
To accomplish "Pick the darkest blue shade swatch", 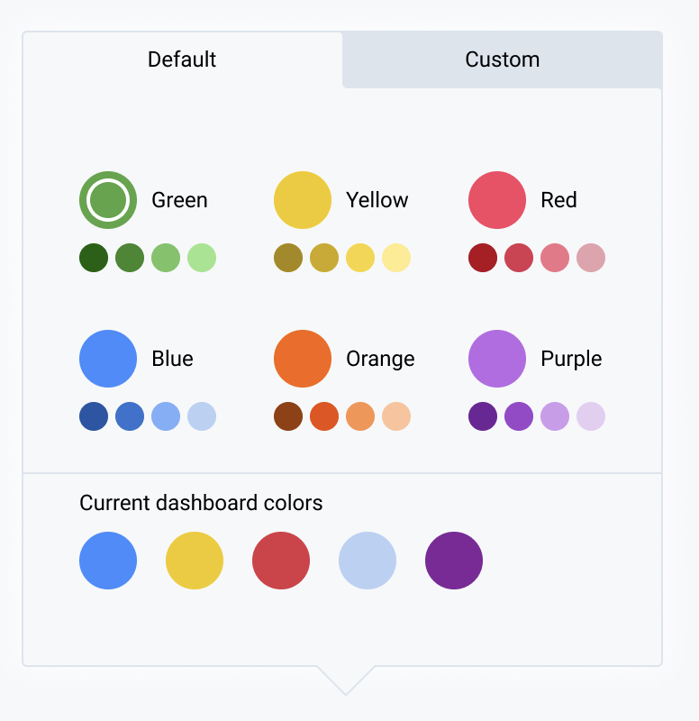I will pos(94,416).
